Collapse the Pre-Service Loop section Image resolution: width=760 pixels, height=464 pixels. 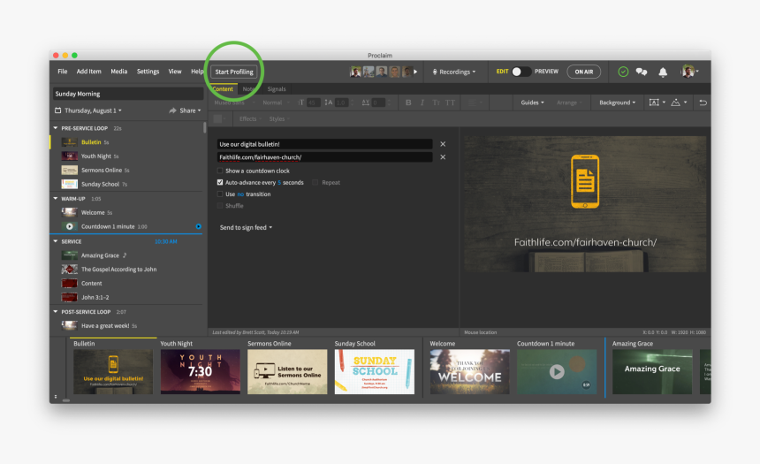coord(56,128)
